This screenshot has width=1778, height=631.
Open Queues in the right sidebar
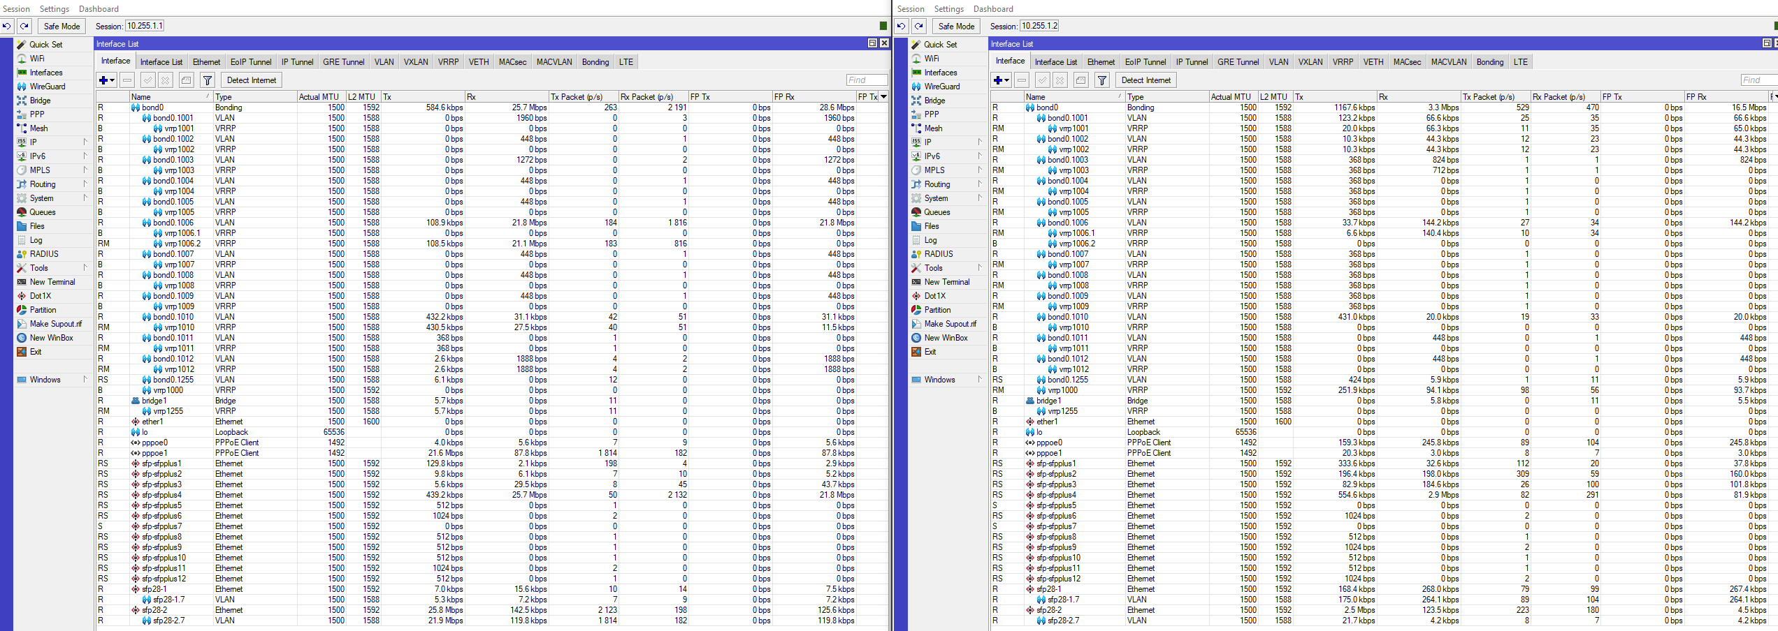[x=937, y=212]
